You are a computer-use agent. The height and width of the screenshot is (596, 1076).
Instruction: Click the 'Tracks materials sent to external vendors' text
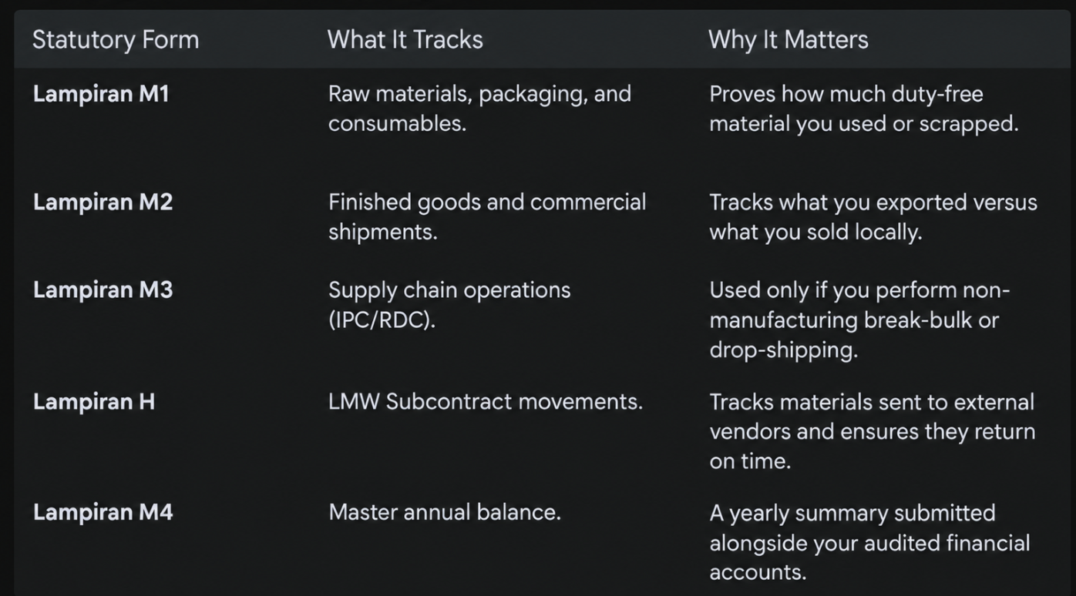tap(872, 417)
